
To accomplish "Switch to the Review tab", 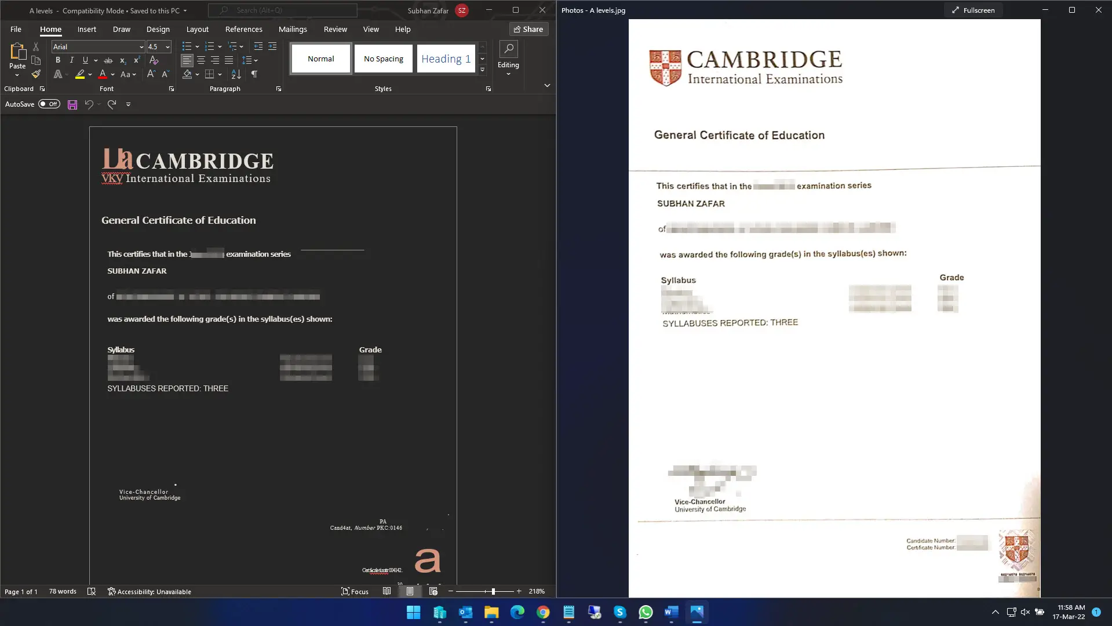I will pyautogui.click(x=335, y=29).
